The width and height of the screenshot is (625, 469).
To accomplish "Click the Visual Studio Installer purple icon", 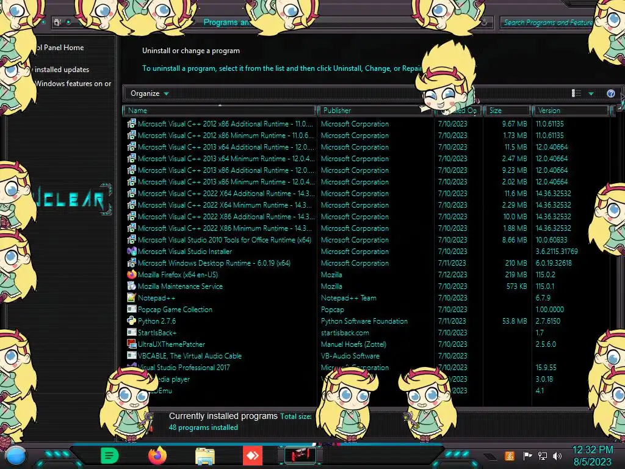I will coord(132,251).
